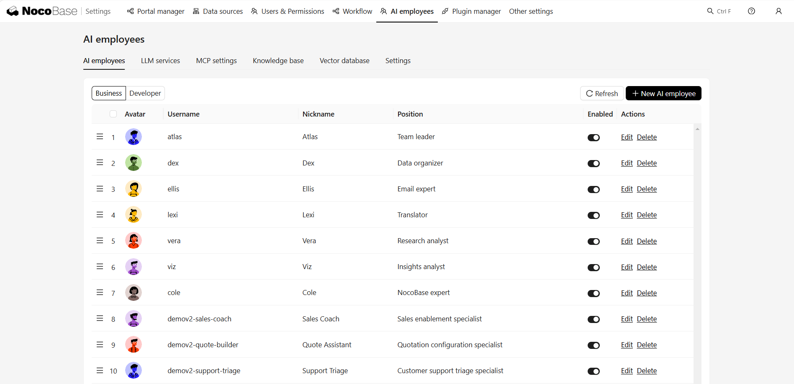Click Quote Assistant avatar
Viewport: 794px width, 384px height.
point(134,345)
